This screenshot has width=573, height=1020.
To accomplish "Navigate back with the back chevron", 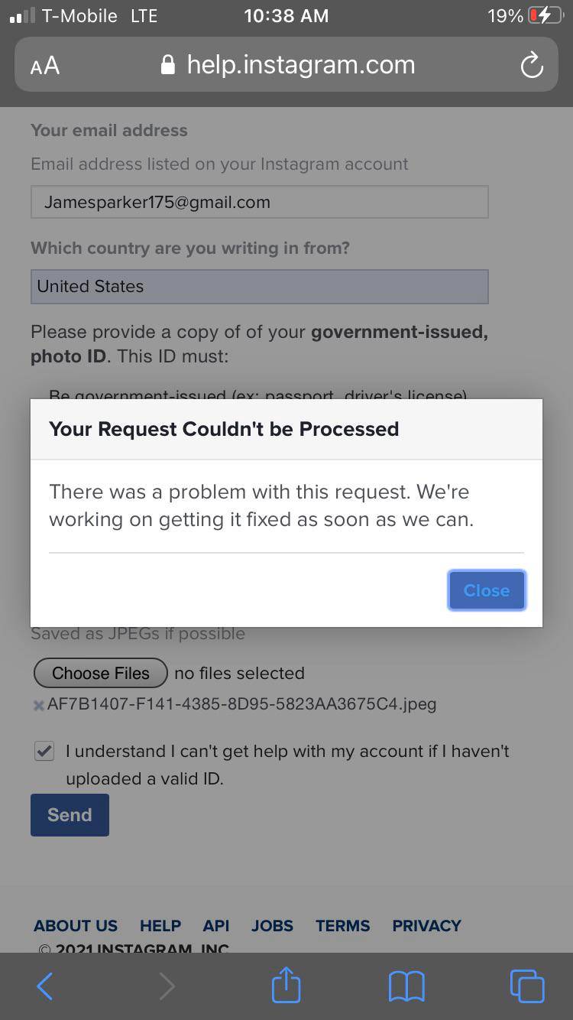I will click(44, 986).
